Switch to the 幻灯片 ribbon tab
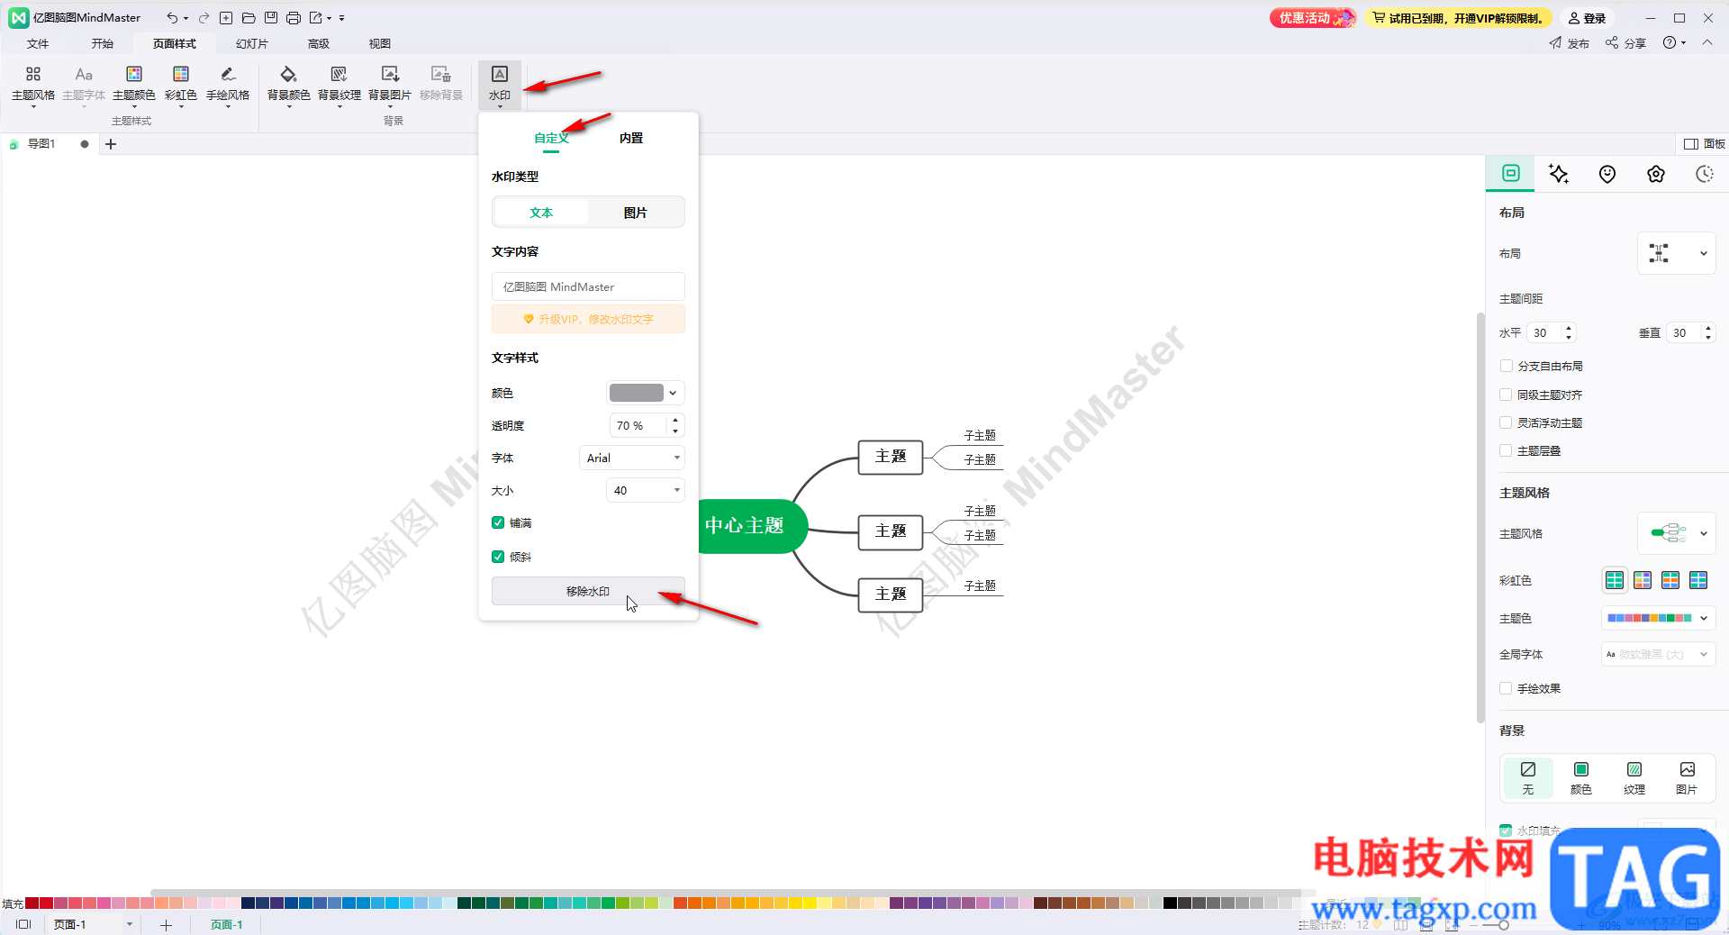The width and height of the screenshot is (1729, 935). click(x=252, y=43)
